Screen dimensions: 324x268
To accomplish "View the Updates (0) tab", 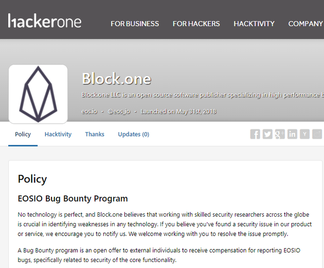I will 133,134.
